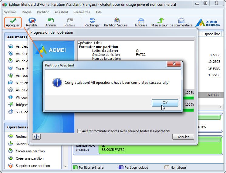Click the Diviser partition icon
The height and width of the screenshot is (173, 226).
coord(11,144)
